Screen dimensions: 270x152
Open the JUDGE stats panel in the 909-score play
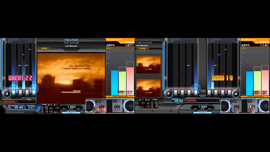point(148,103)
